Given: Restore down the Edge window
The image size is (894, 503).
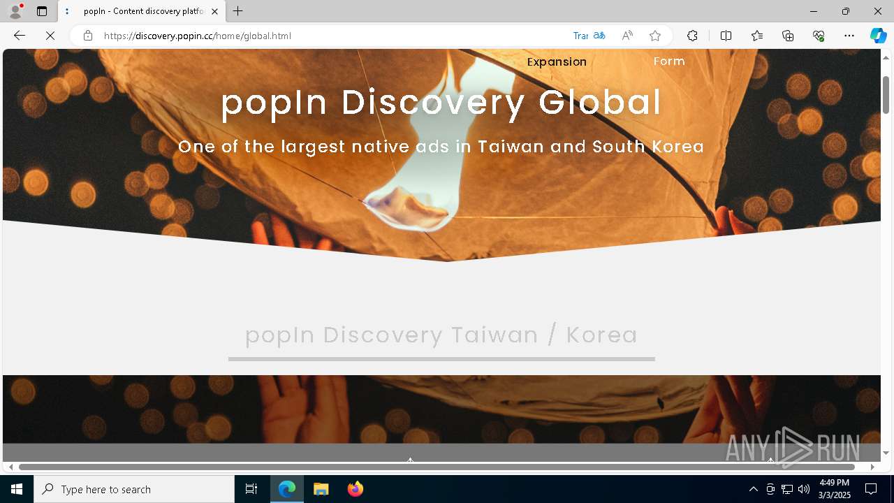Looking at the screenshot, I should pos(846,11).
